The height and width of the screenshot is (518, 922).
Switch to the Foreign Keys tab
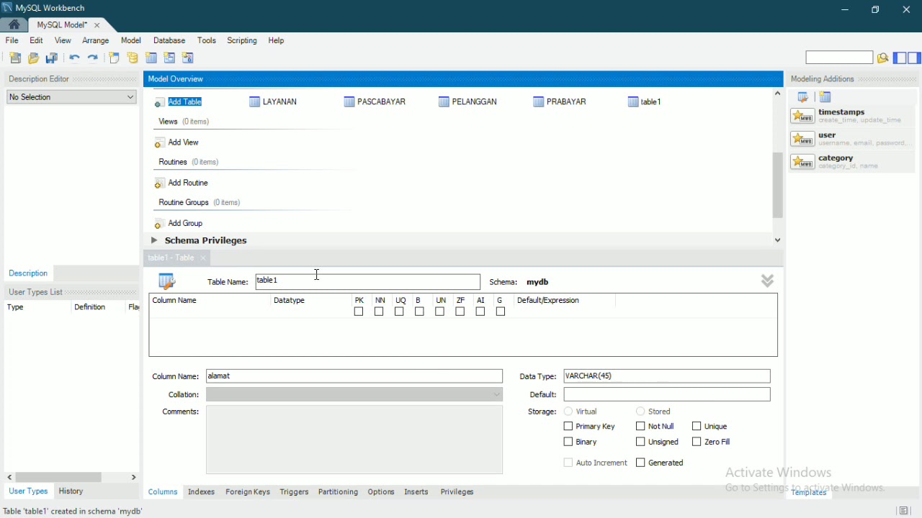coord(248,492)
